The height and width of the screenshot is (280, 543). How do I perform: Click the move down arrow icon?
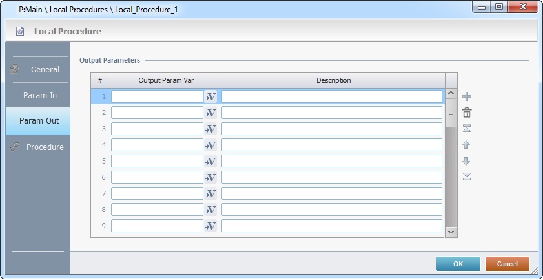pos(467,160)
